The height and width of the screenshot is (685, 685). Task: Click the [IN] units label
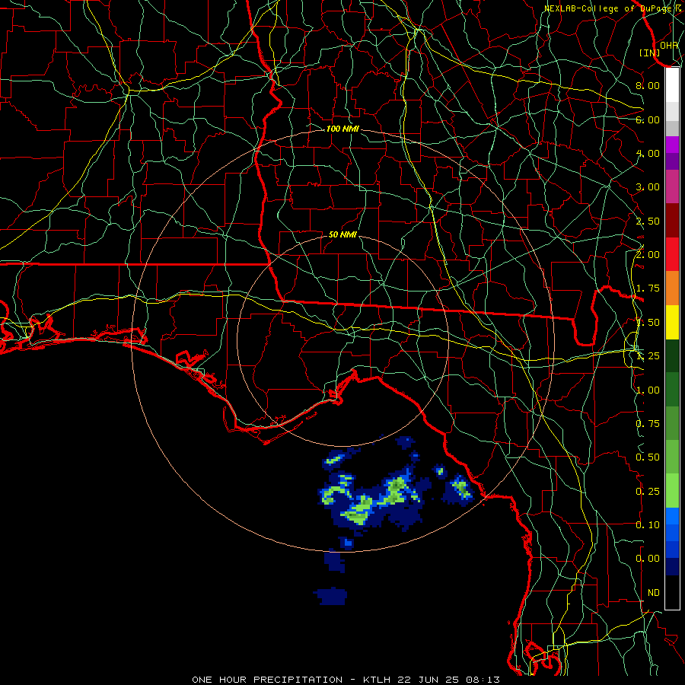click(649, 53)
